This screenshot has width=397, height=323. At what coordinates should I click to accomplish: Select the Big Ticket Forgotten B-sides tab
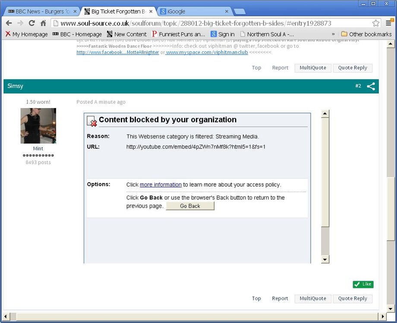click(x=119, y=11)
